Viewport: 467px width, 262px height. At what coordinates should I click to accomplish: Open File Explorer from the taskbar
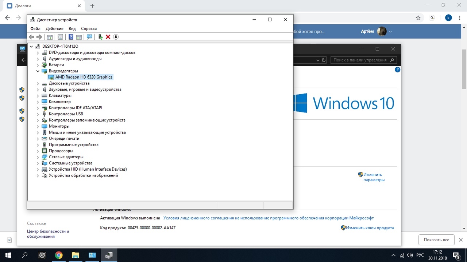[75, 255]
